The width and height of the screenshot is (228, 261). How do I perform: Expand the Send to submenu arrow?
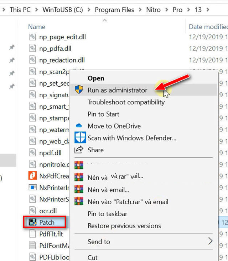pyautogui.click(x=210, y=241)
